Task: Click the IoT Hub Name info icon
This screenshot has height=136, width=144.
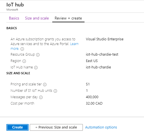Action: [x=36, y=68]
